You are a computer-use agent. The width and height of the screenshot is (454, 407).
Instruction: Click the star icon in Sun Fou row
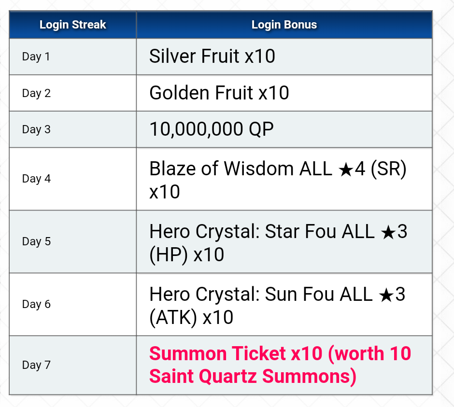tap(384, 295)
